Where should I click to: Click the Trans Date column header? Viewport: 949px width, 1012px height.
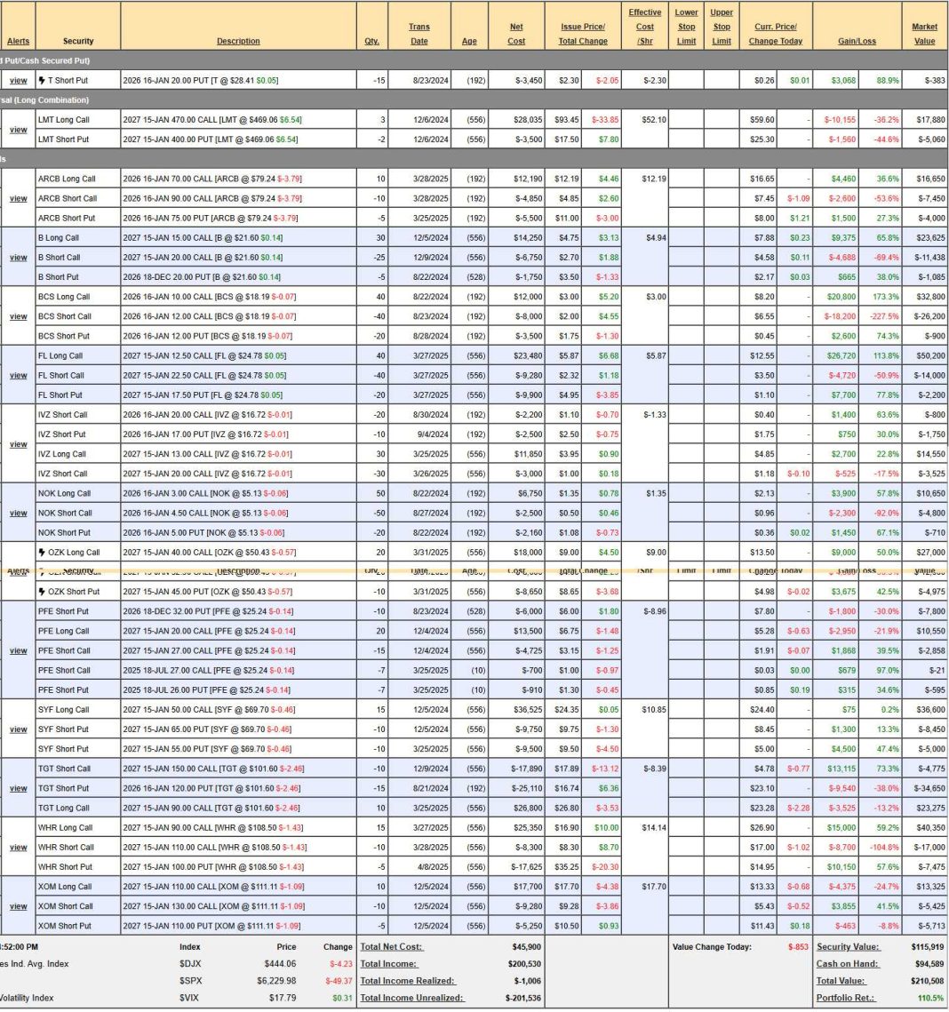[419, 34]
